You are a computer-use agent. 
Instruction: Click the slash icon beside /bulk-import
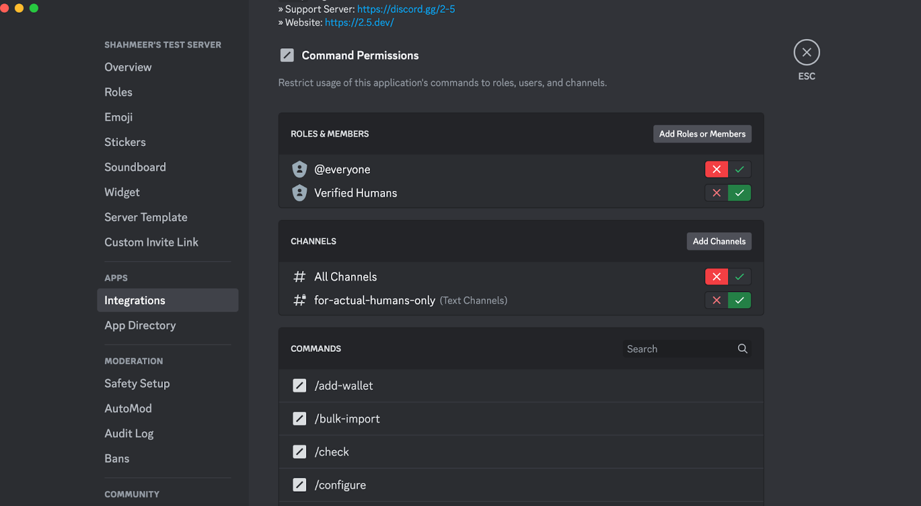pos(299,419)
